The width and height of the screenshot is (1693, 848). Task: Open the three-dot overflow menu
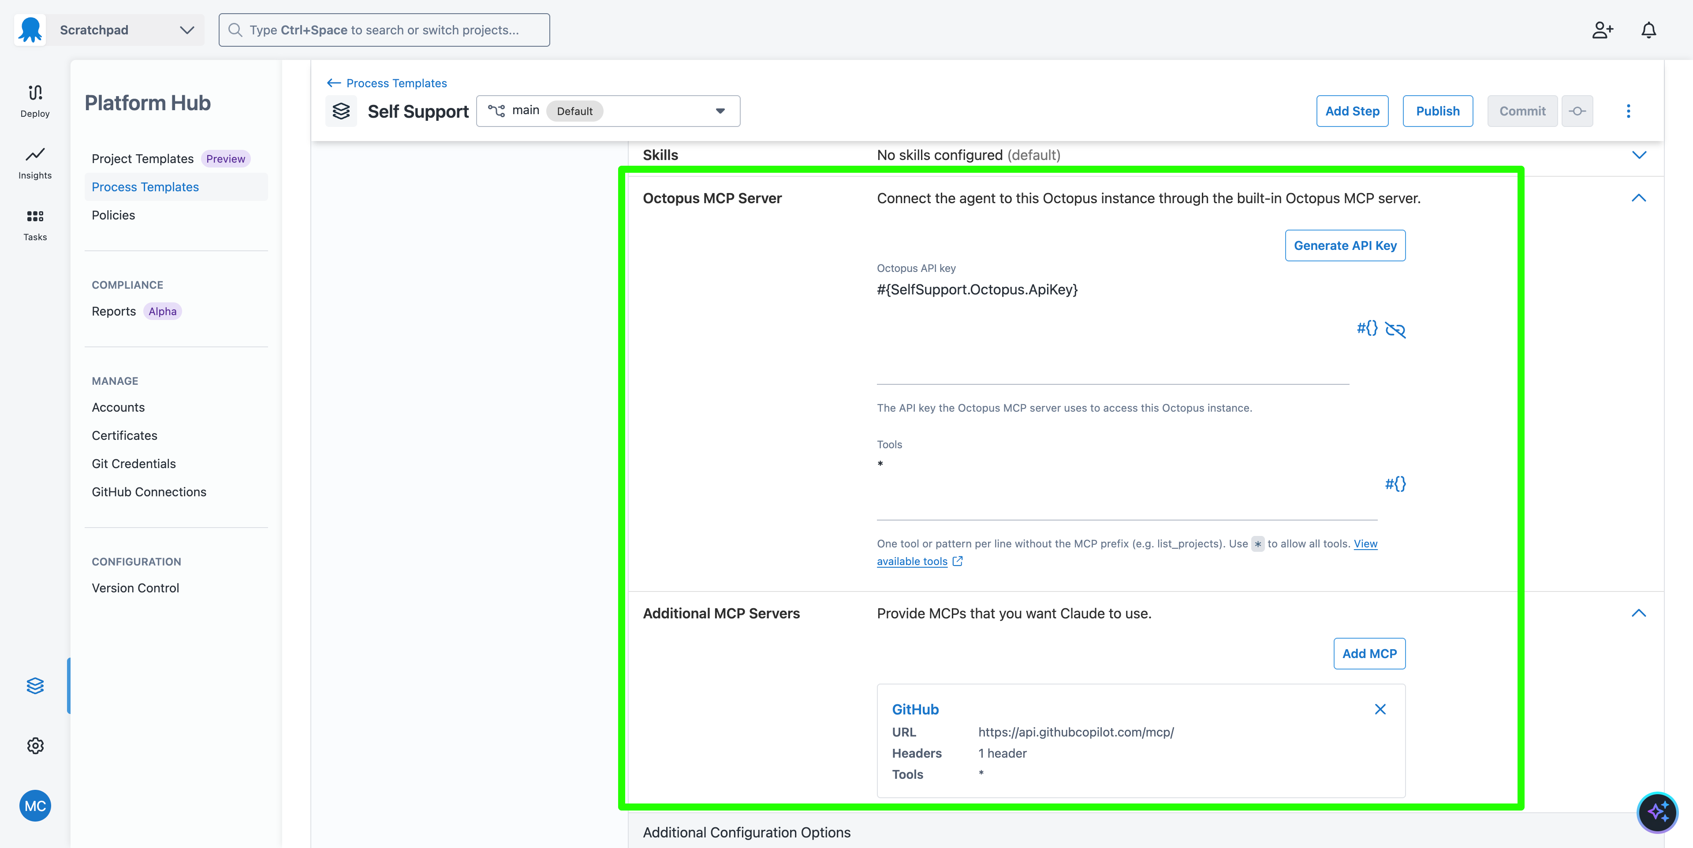point(1628,111)
